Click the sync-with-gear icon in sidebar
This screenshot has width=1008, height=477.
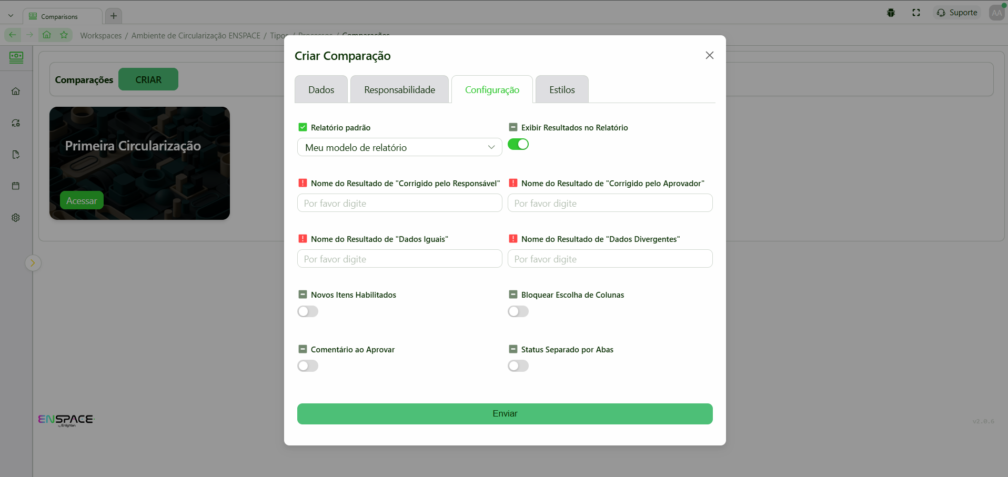[x=16, y=123]
